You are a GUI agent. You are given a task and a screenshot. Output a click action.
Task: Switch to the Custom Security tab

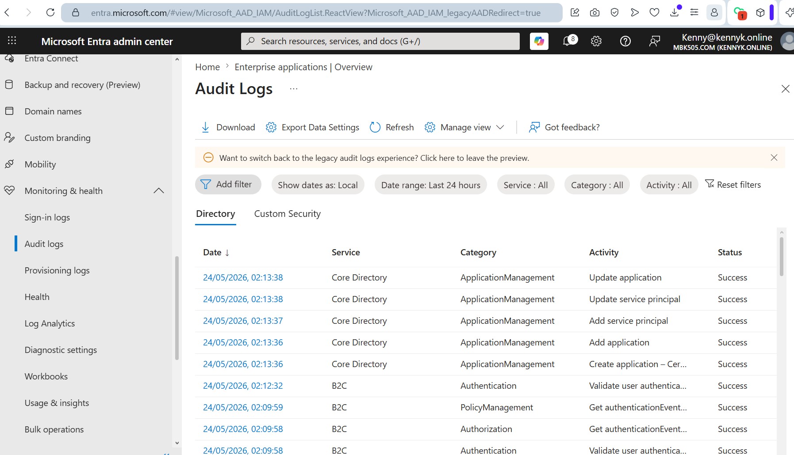pos(287,214)
